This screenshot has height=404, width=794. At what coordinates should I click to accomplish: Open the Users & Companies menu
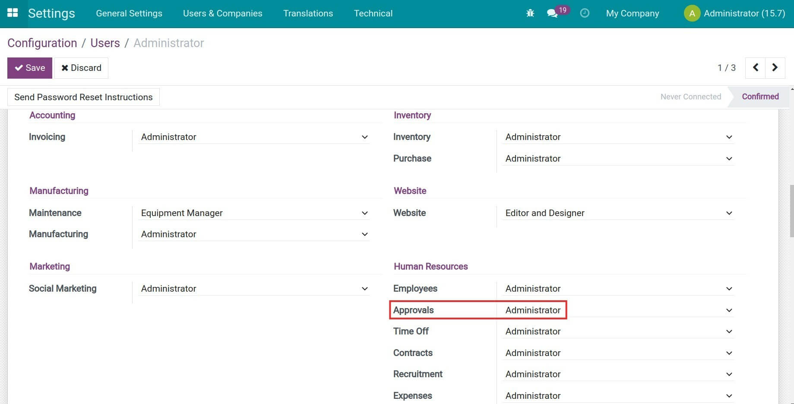pos(222,13)
